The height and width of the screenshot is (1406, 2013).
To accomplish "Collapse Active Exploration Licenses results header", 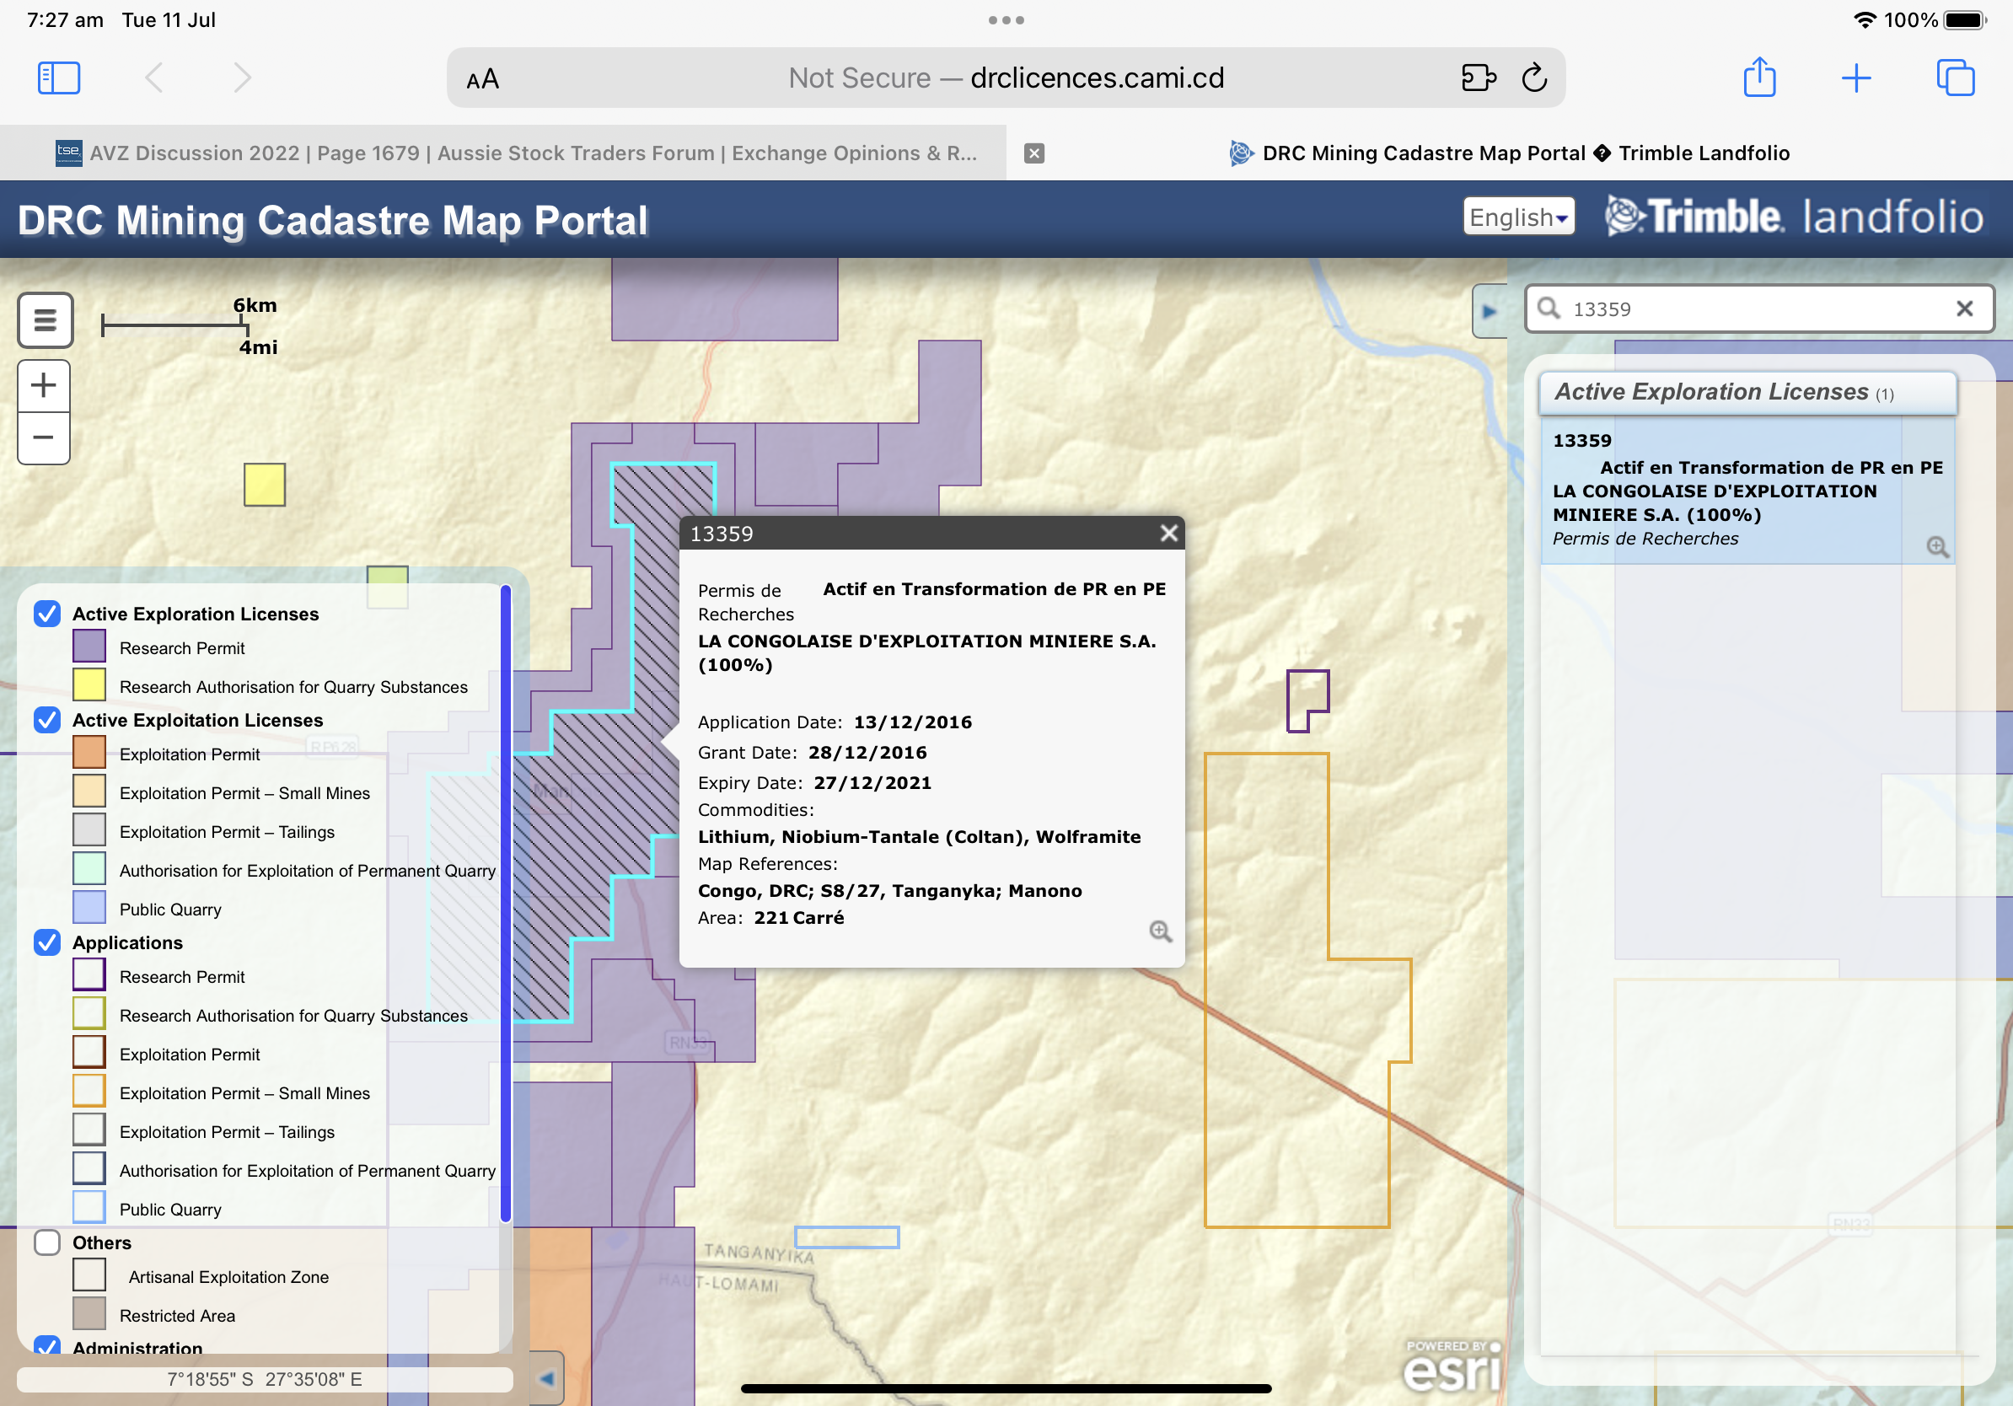I will (x=1747, y=392).
